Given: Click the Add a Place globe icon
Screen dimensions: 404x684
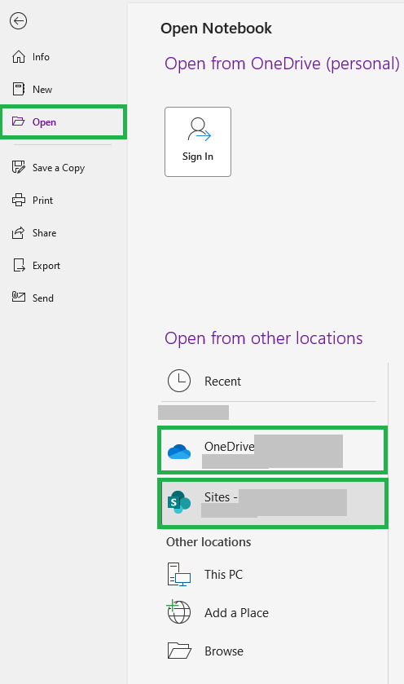Looking at the screenshot, I should click(x=178, y=611).
